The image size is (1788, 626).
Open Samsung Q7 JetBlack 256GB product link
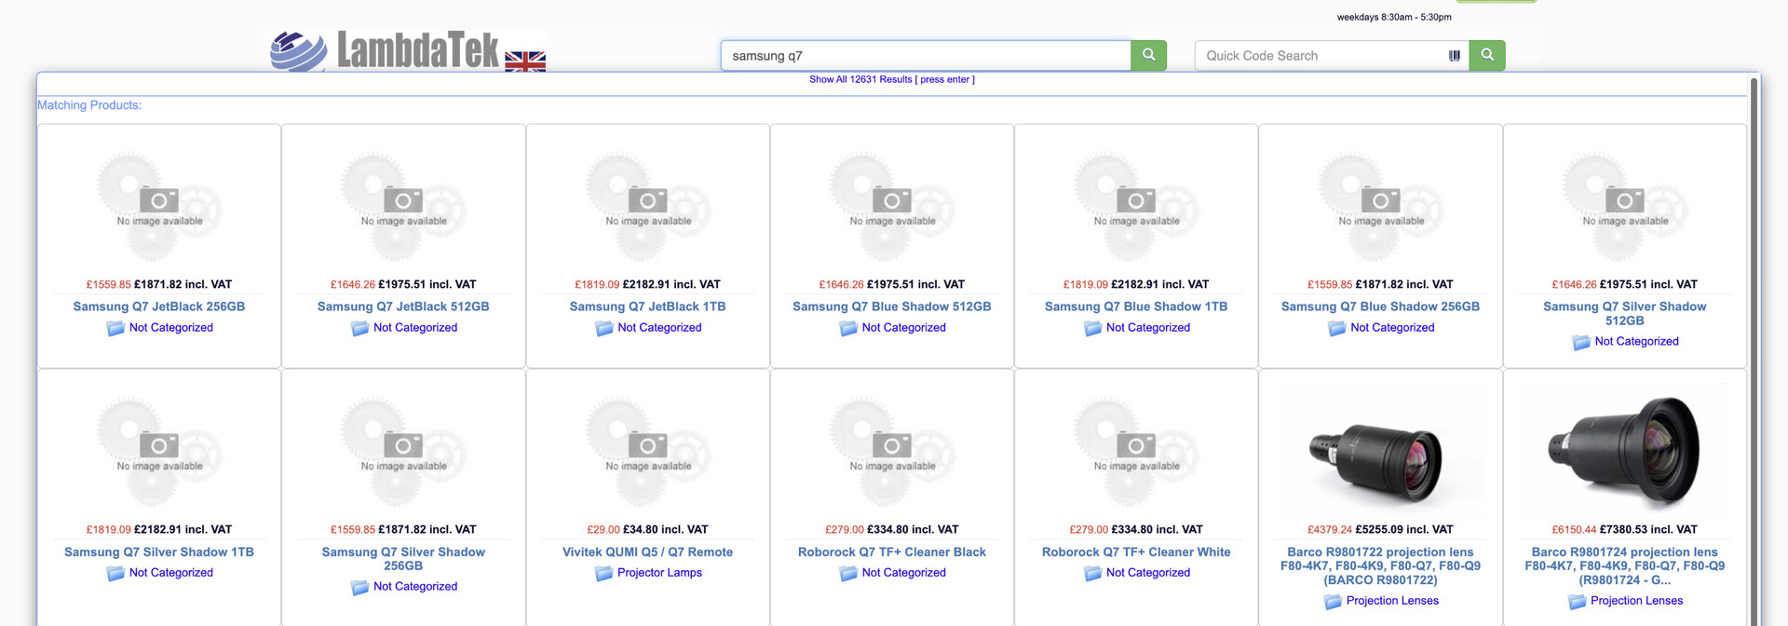[159, 306]
